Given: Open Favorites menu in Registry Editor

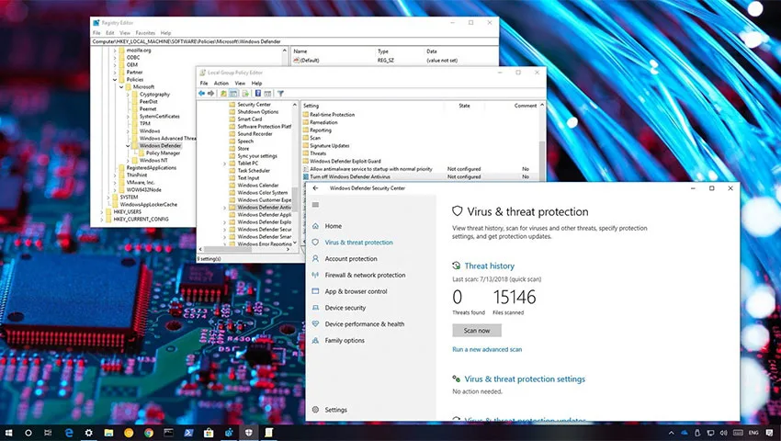Looking at the screenshot, I should click(145, 33).
